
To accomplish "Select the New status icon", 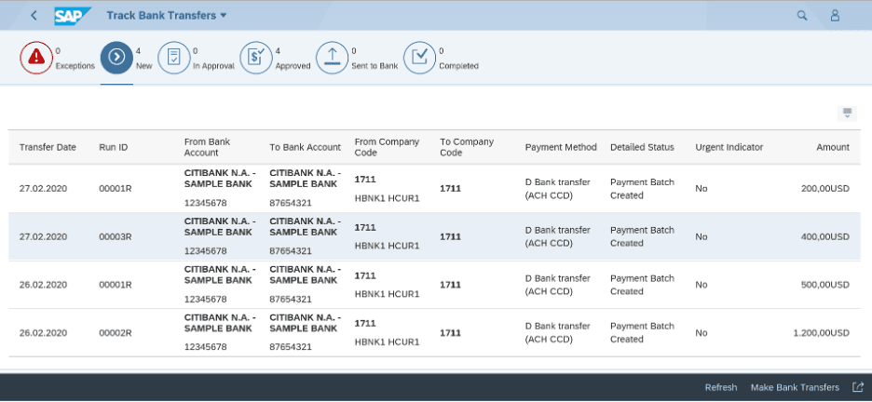I will pos(116,58).
